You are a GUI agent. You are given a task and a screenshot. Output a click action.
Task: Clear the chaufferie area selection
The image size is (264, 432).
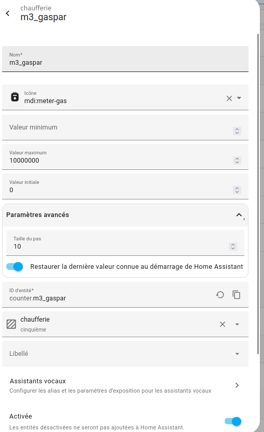pyautogui.click(x=223, y=324)
